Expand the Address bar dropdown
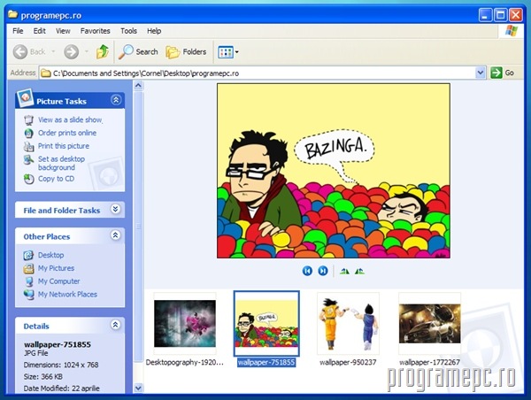Image resolution: width=531 pixels, height=400 pixels. [x=481, y=73]
